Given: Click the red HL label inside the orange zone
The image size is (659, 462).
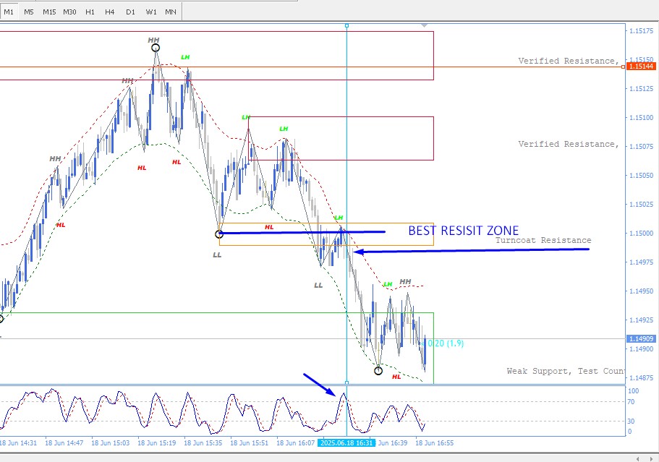Looking at the screenshot, I should (x=269, y=227).
